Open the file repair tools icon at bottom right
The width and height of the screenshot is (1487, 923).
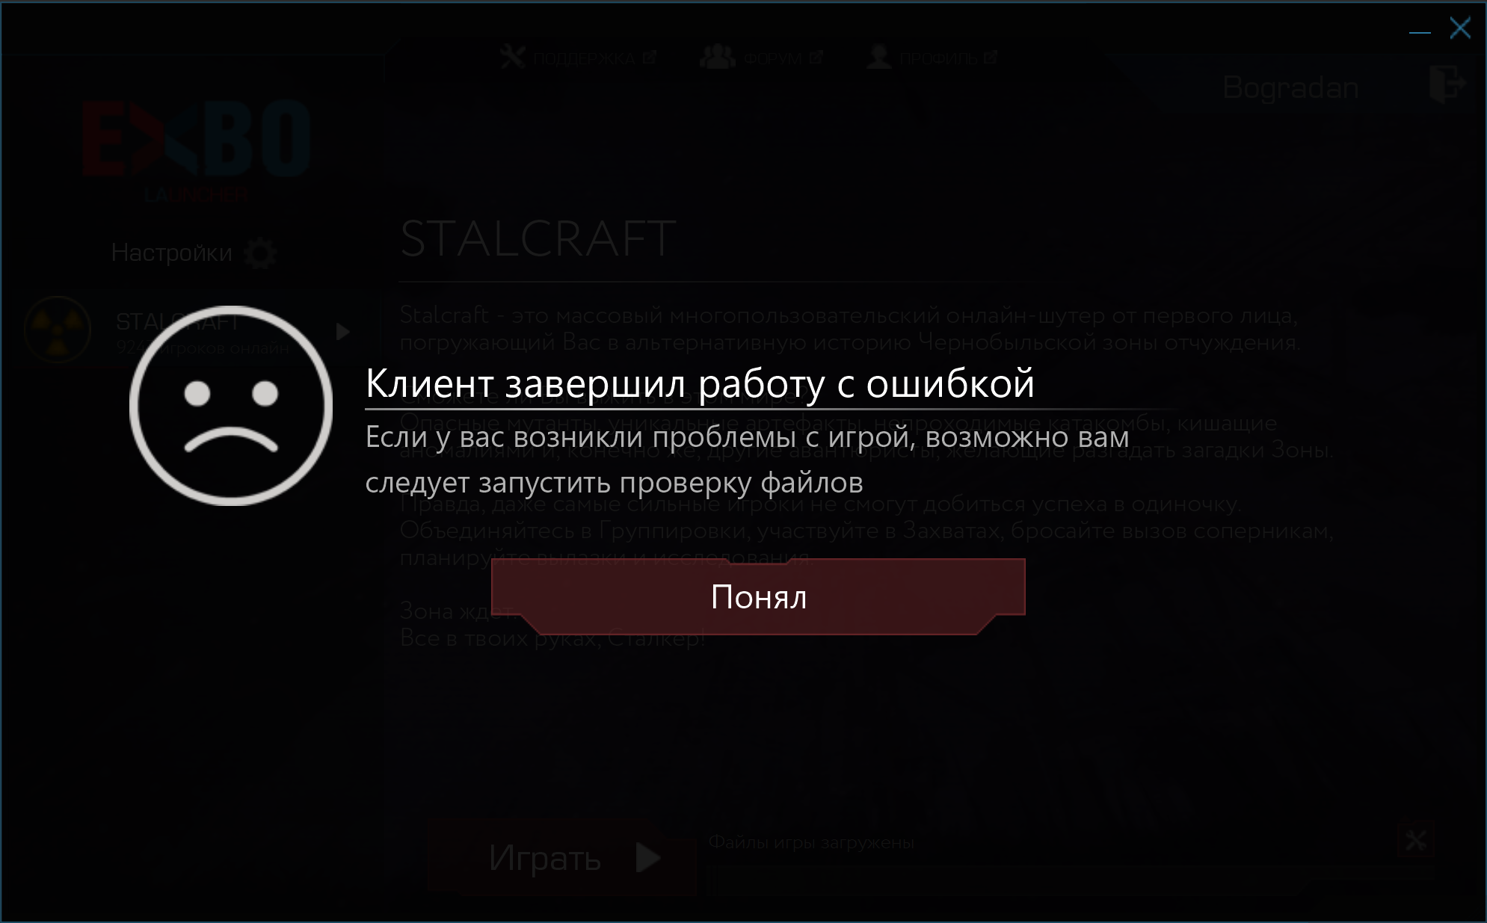(x=1416, y=841)
